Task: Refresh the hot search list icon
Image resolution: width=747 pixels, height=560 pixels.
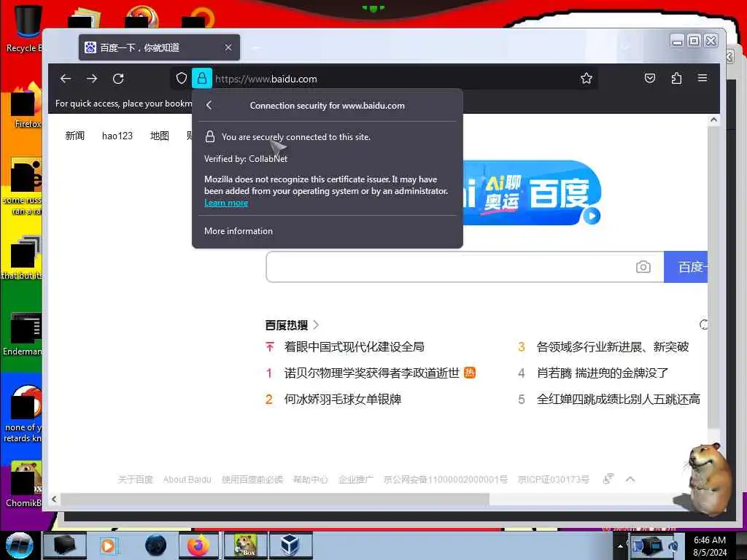Action: (704, 324)
